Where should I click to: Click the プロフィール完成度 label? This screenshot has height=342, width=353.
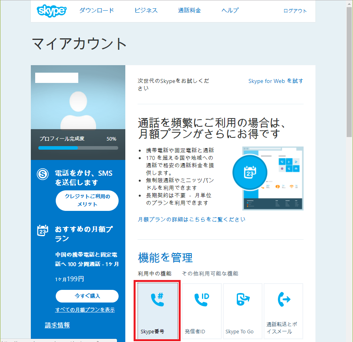click(x=62, y=139)
